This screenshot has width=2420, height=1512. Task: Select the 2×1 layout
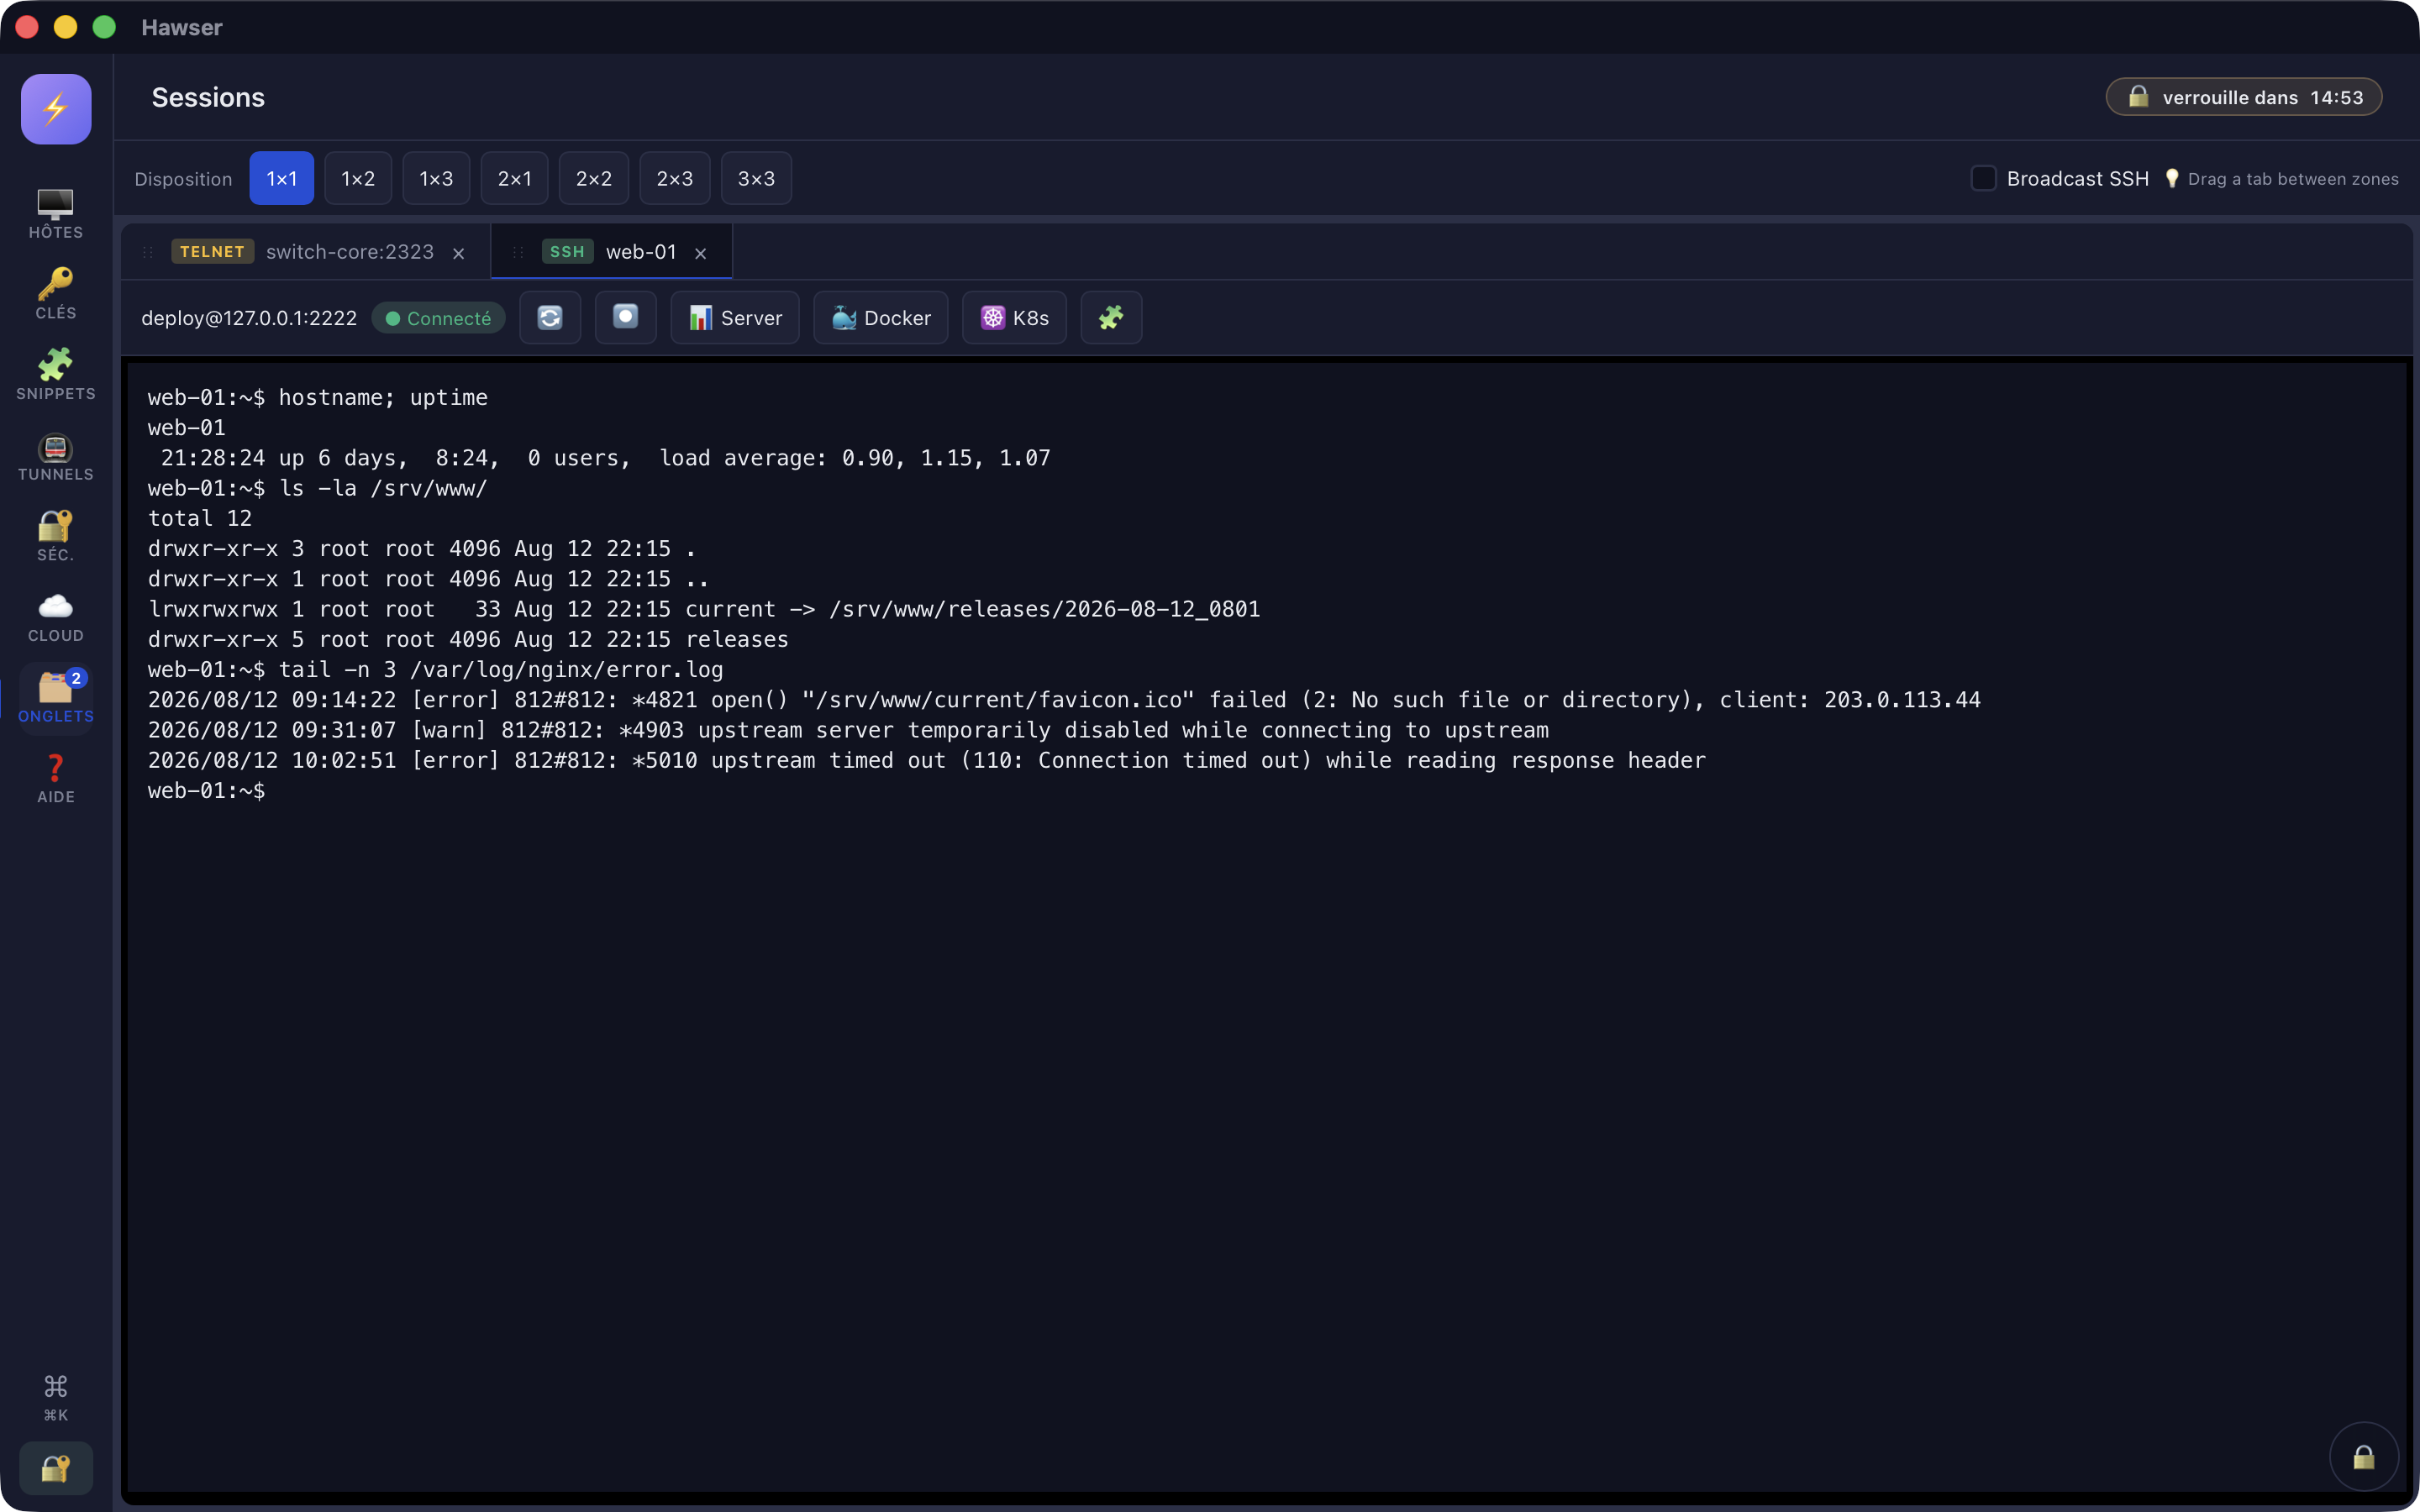point(515,178)
